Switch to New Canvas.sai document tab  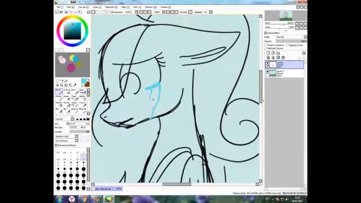click(107, 189)
